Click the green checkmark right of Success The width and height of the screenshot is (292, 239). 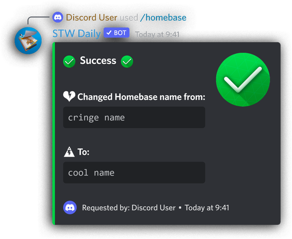click(127, 62)
